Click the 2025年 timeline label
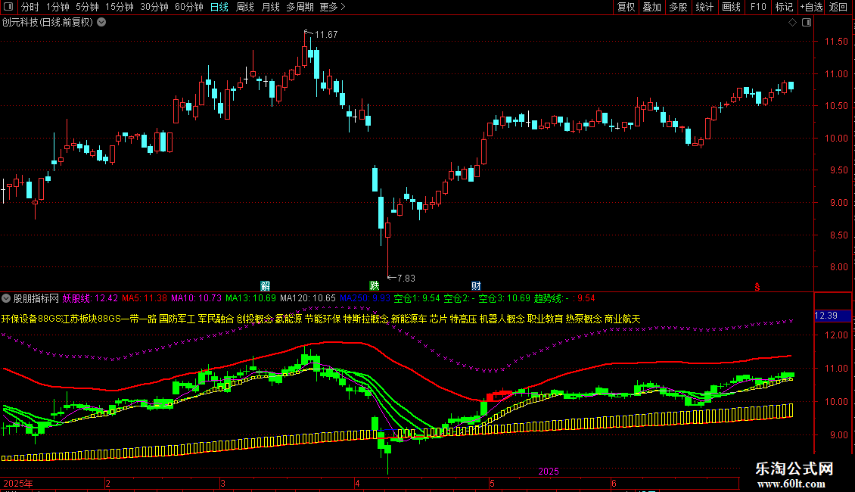Image resolution: width=855 pixels, height=492 pixels. [x=18, y=483]
